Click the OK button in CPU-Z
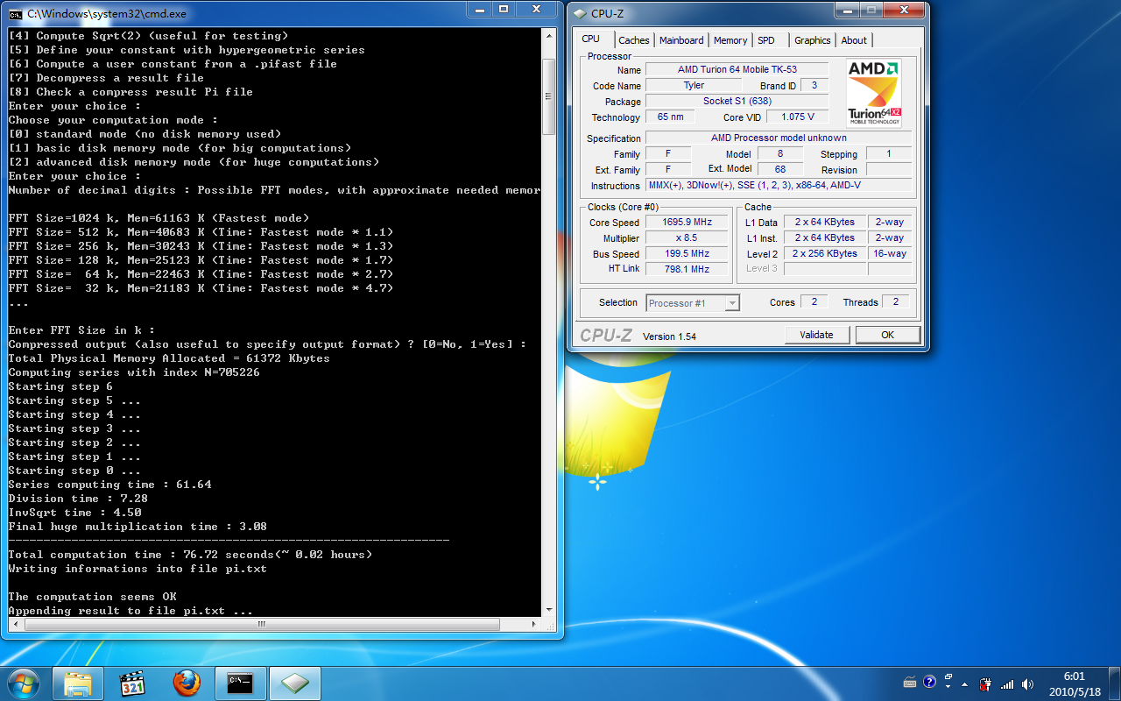The width and height of the screenshot is (1121, 701). point(887,335)
